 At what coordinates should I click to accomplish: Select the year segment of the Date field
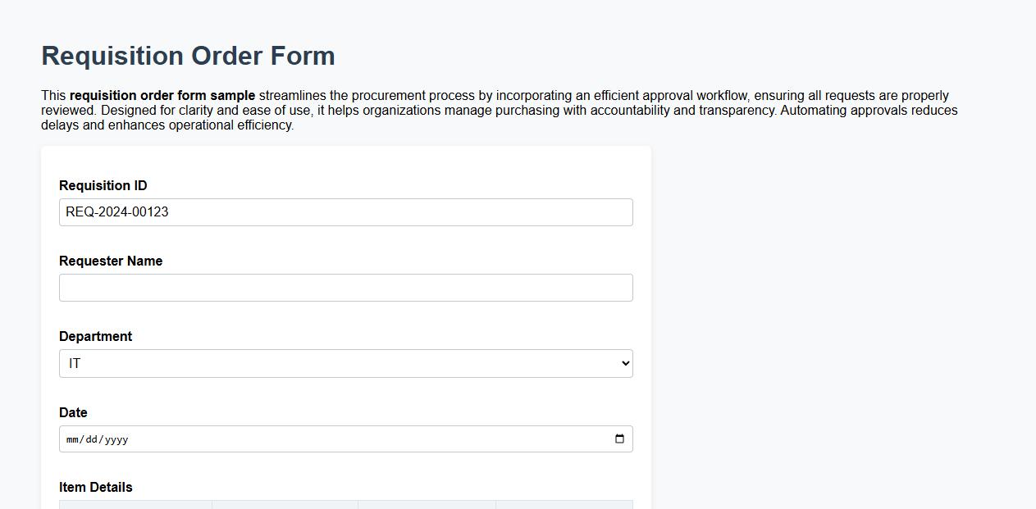point(117,439)
